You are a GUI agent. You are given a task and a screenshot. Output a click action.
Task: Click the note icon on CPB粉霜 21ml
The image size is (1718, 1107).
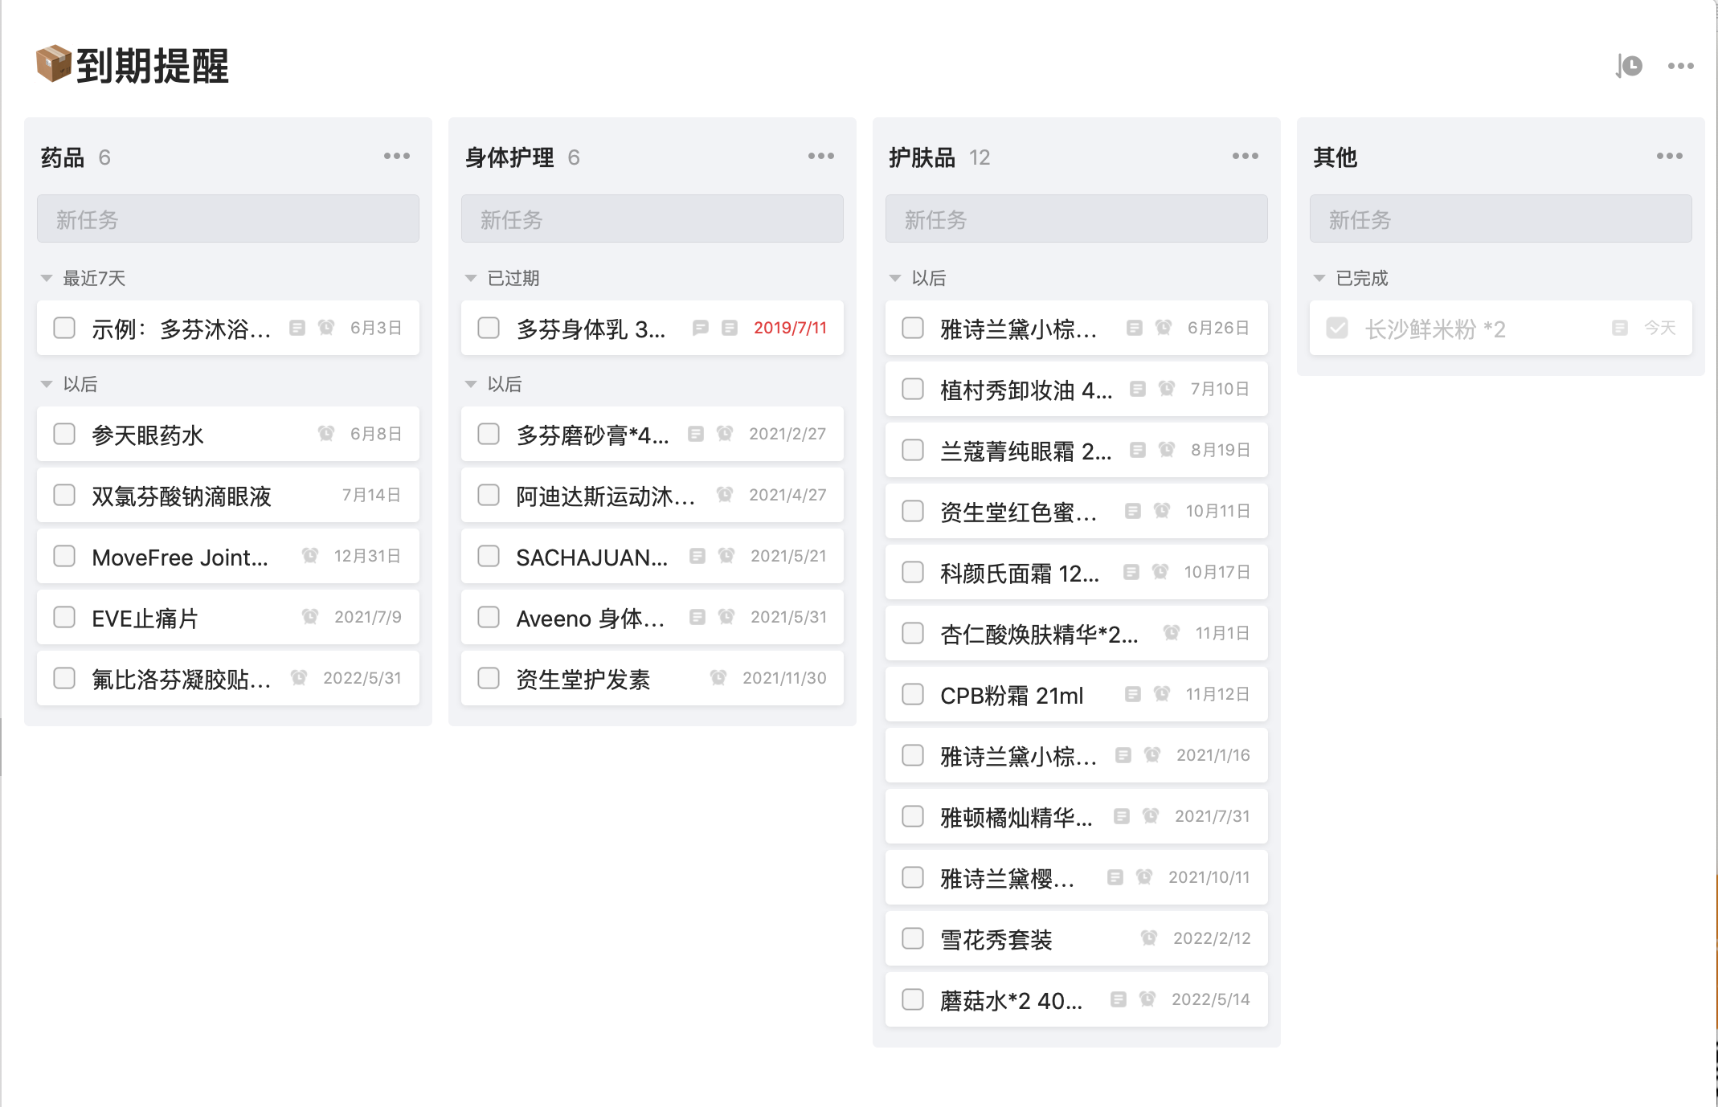tap(1133, 694)
